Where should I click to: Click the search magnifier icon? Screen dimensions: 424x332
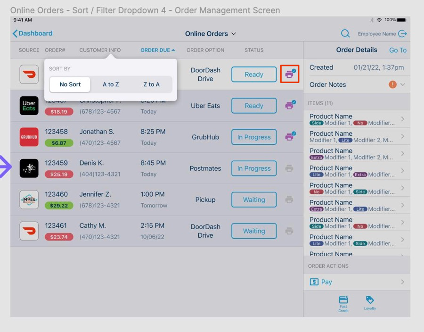tap(345, 33)
